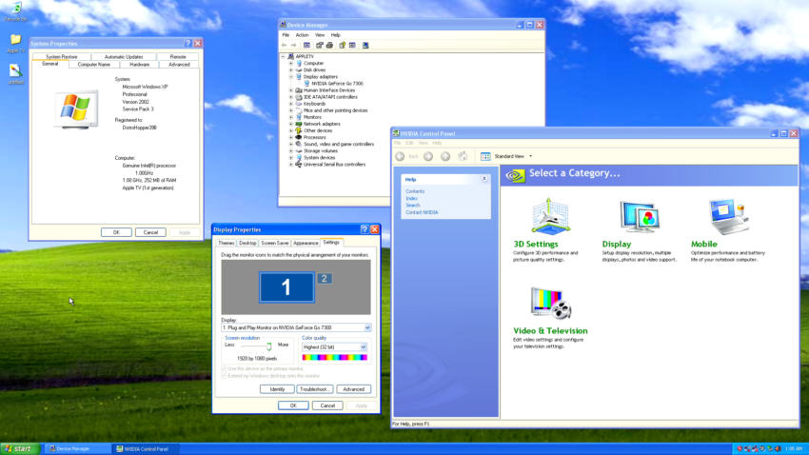Click the Forward arrow in Device Manager toolbar

click(293, 46)
